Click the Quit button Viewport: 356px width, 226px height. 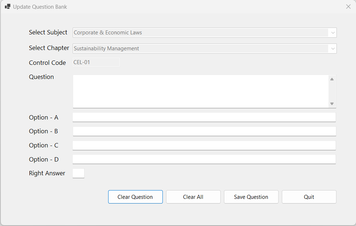coord(309,197)
